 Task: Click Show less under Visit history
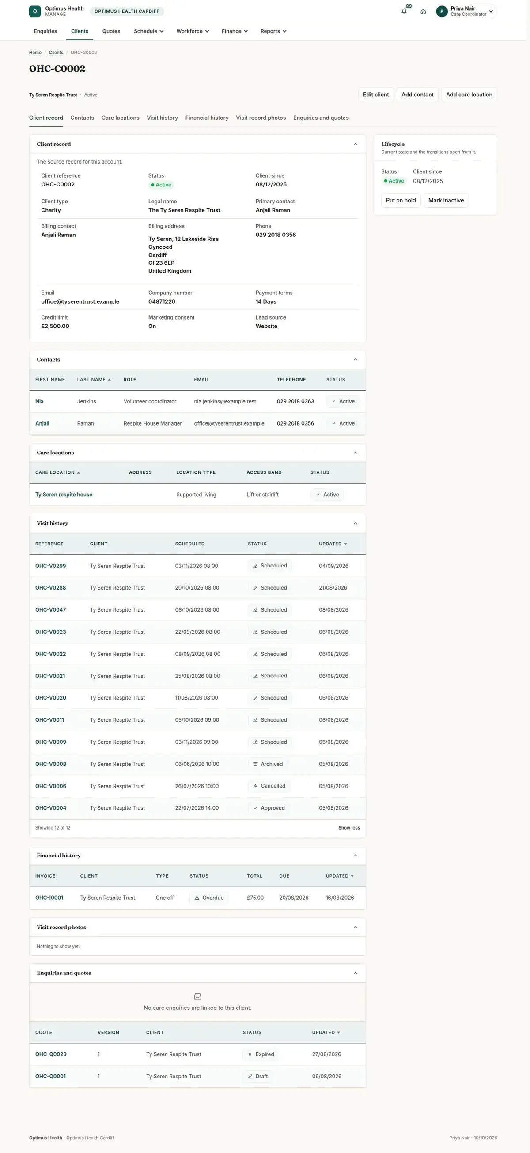point(349,828)
